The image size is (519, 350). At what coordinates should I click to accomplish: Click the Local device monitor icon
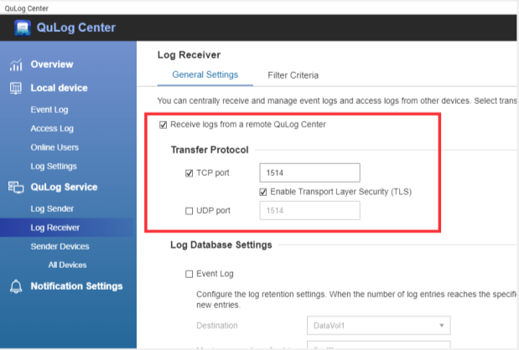pyautogui.click(x=16, y=88)
